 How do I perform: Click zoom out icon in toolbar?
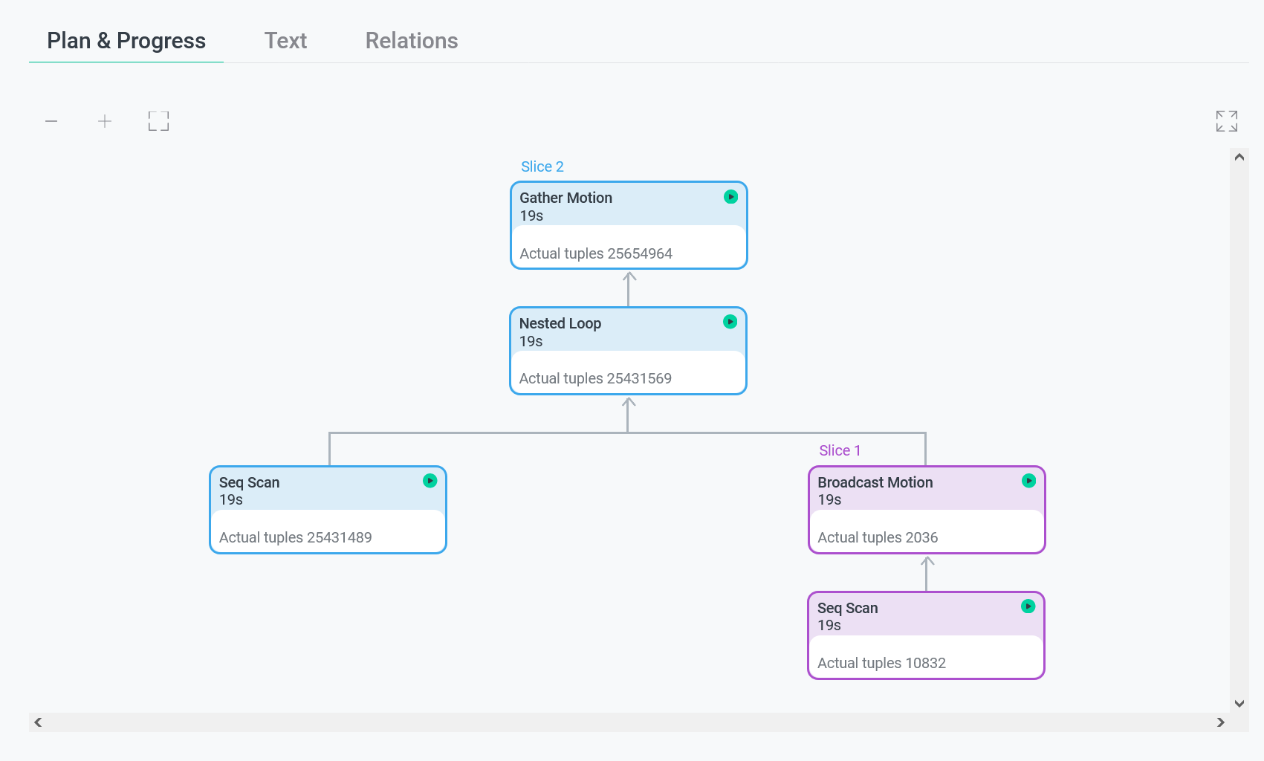[x=51, y=121]
